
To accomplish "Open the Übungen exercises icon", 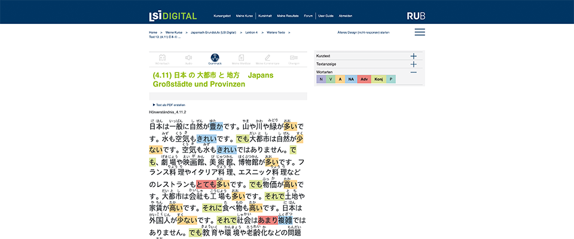I will pos(294,59).
